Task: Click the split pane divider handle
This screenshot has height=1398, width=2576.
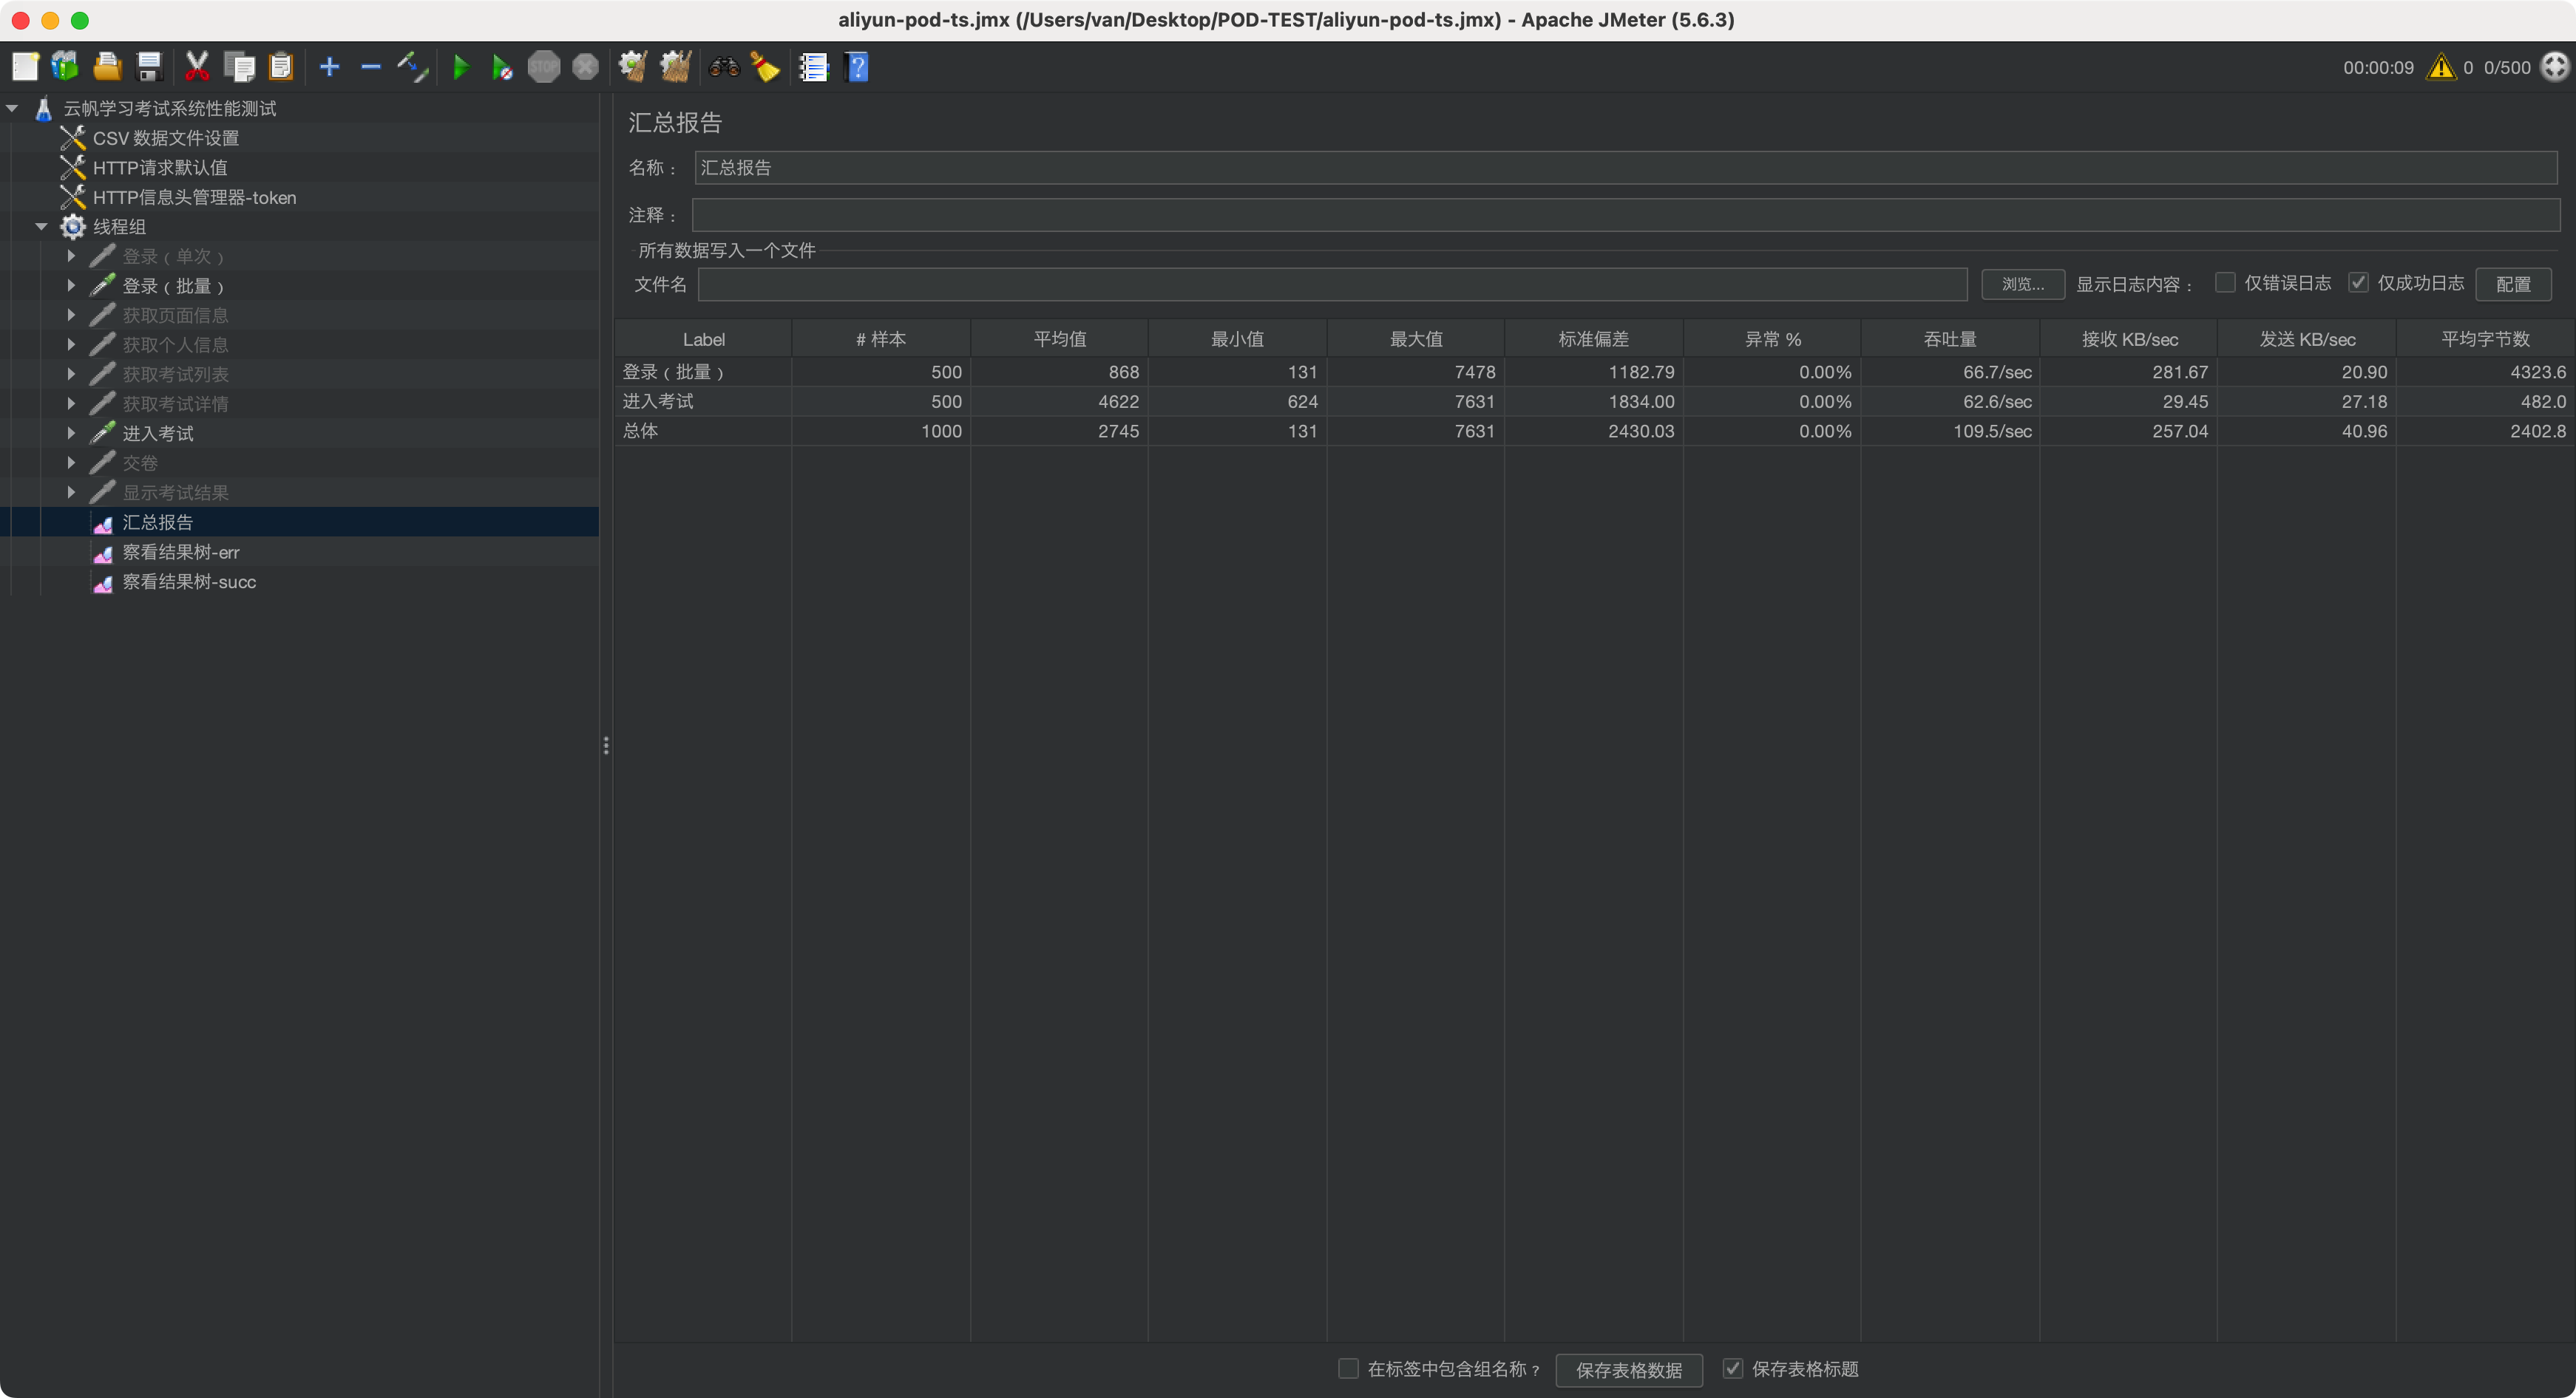Action: [x=606, y=746]
